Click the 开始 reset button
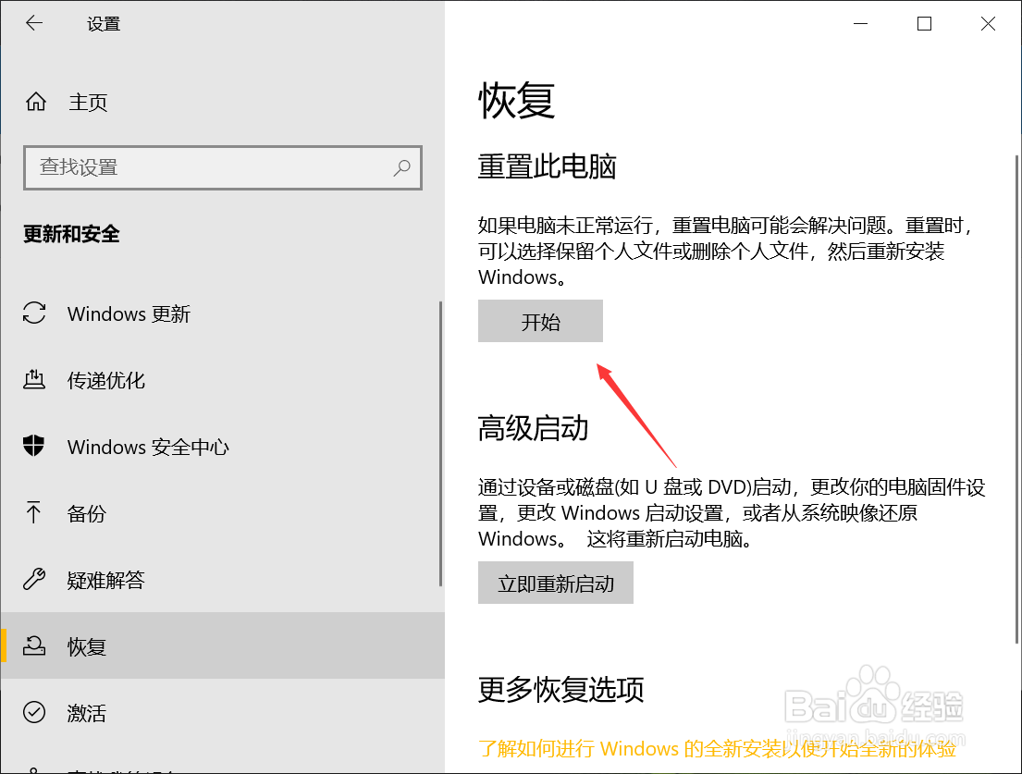The width and height of the screenshot is (1022, 774). 540,321
